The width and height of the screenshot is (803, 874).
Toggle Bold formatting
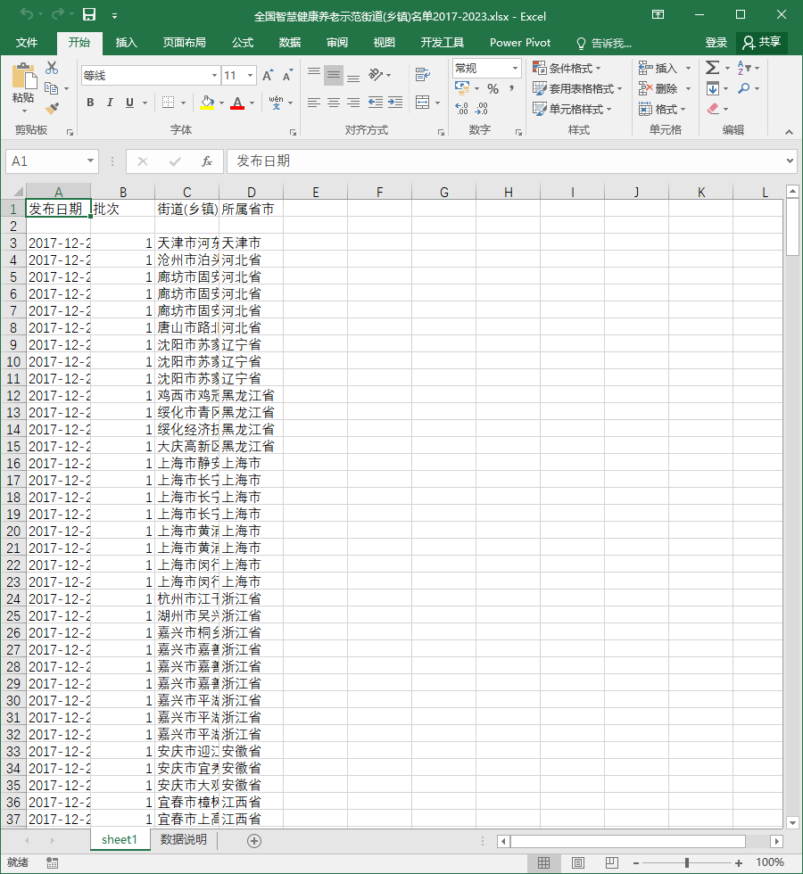click(90, 103)
